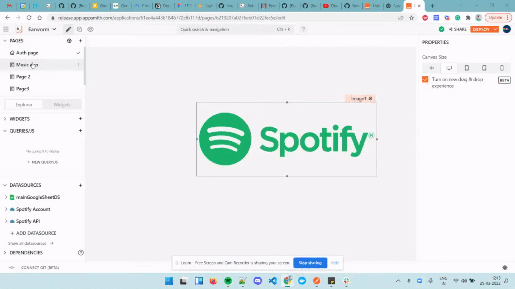This screenshot has width=515, height=289.
Task: Add a new page with plus icon
Action: (x=81, y=41)
